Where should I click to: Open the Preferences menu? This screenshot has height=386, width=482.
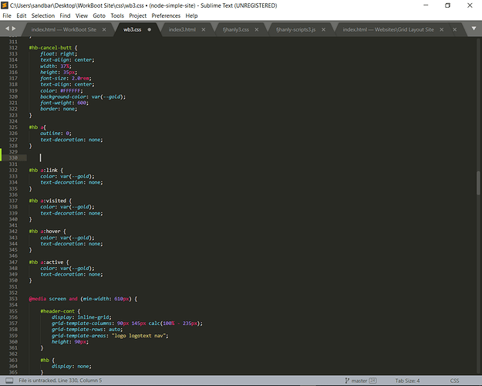(166, 15)
